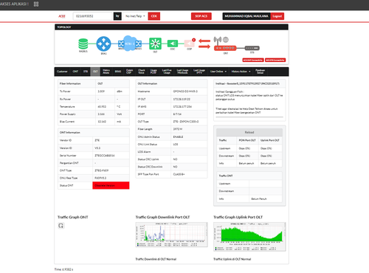369x273 pixels.
Task: Select the BRAS router icon in topology
Action: (x=103, y=44)
